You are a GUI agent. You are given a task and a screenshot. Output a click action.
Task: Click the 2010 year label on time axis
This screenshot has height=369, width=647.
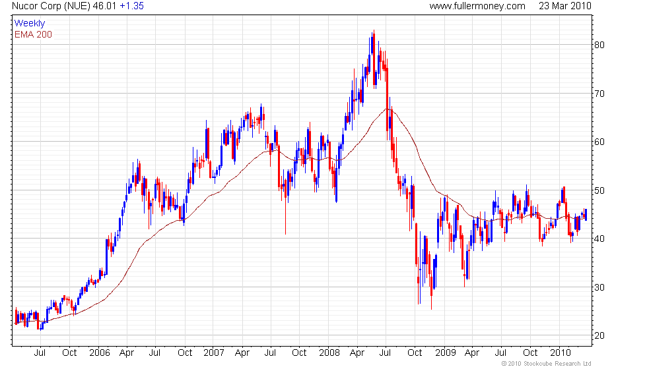560,353
